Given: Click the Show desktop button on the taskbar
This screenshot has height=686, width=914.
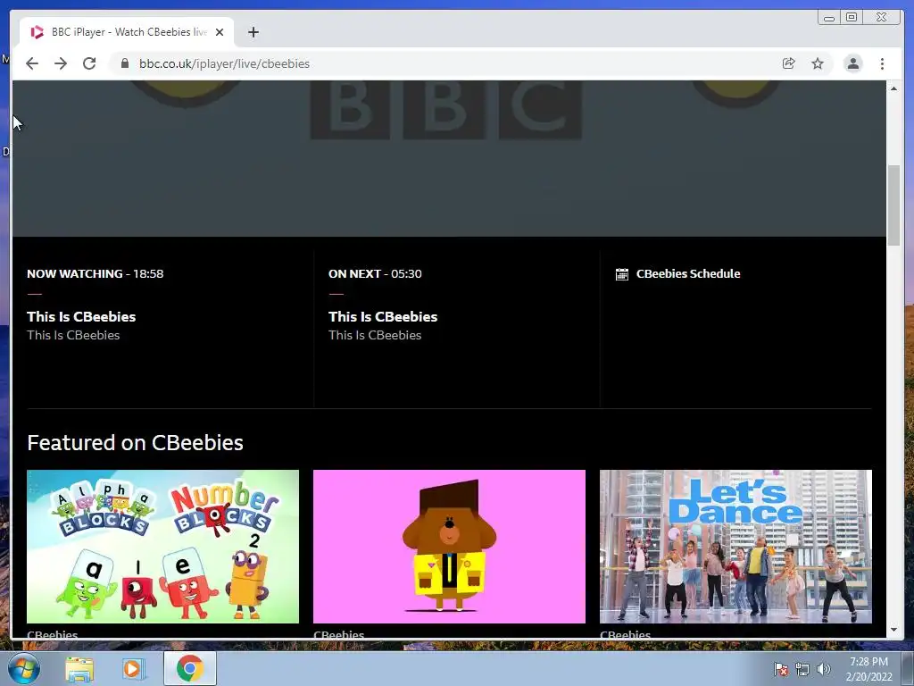Looking at the screenshot, I should coord(908,668).
